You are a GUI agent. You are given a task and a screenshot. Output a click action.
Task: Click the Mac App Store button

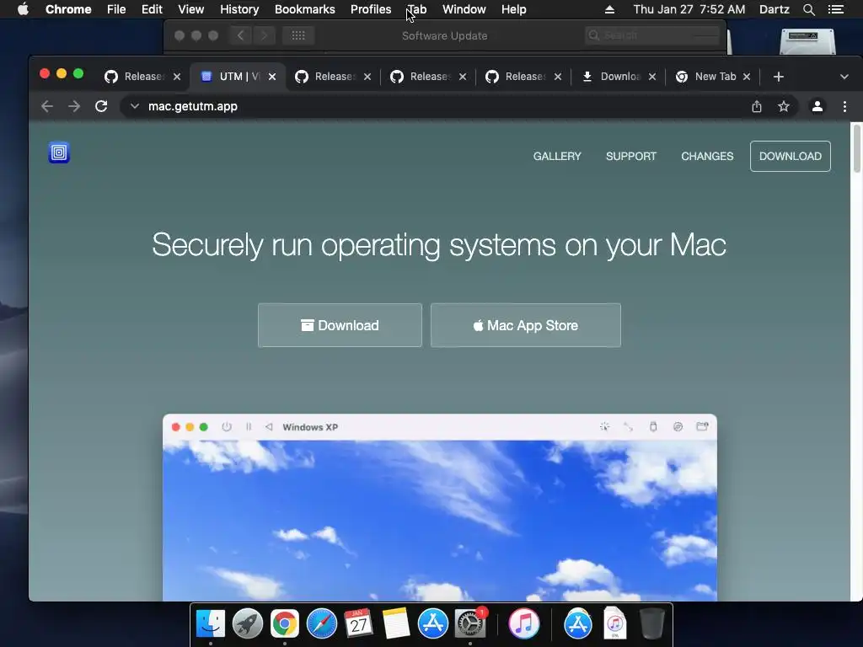tap(526, 325)
